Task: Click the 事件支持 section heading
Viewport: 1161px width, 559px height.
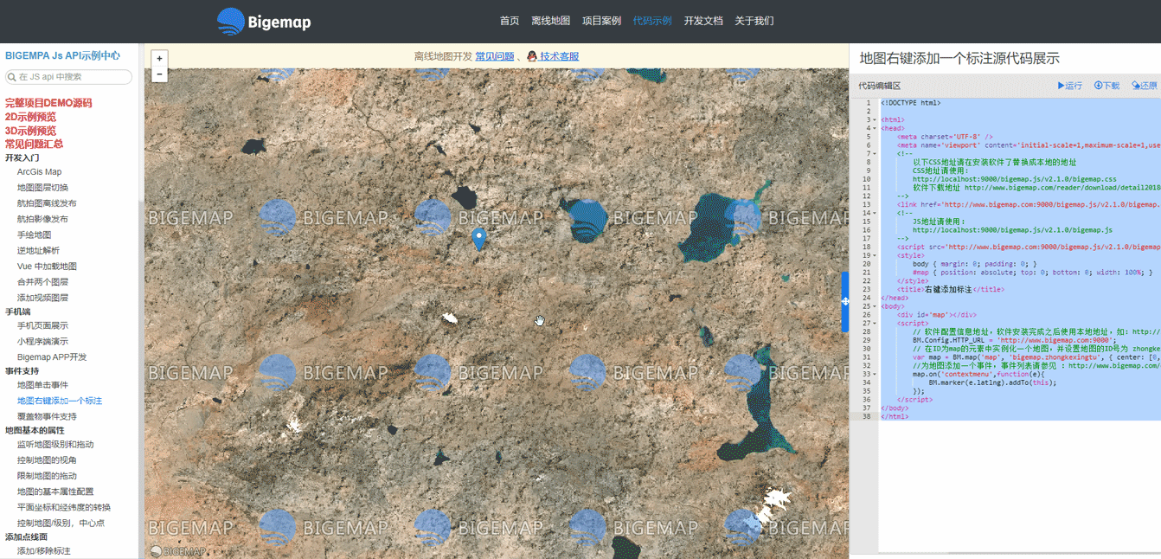Action: pyautogui.click(x=22, y=371)
